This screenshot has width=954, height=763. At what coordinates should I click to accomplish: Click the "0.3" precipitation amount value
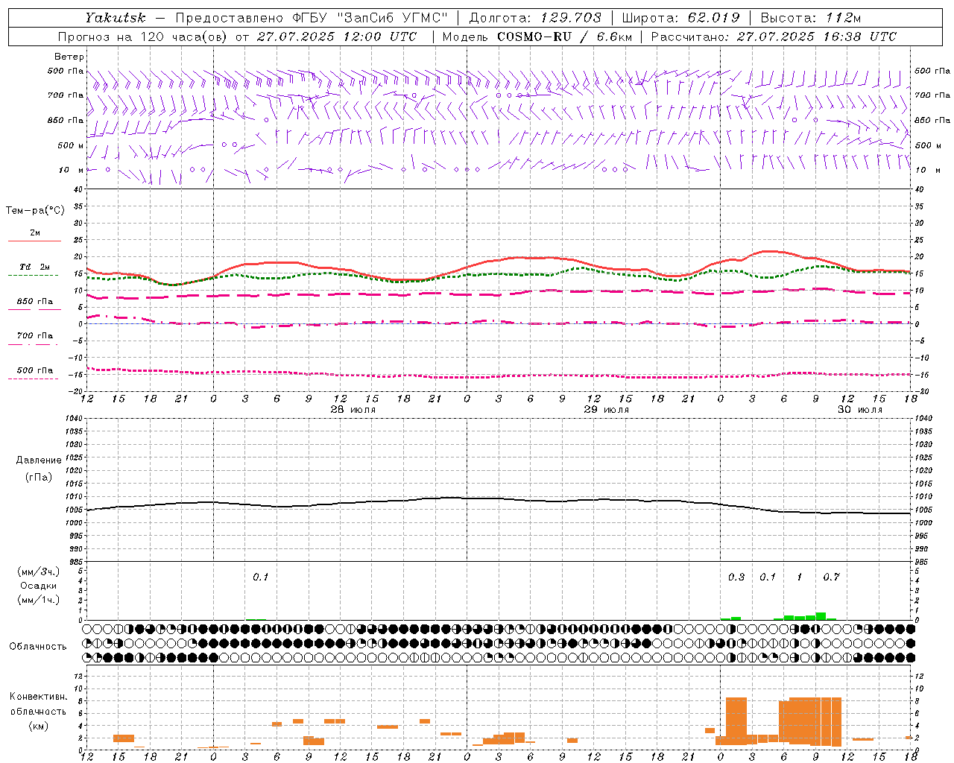click(x=736, y=577)
